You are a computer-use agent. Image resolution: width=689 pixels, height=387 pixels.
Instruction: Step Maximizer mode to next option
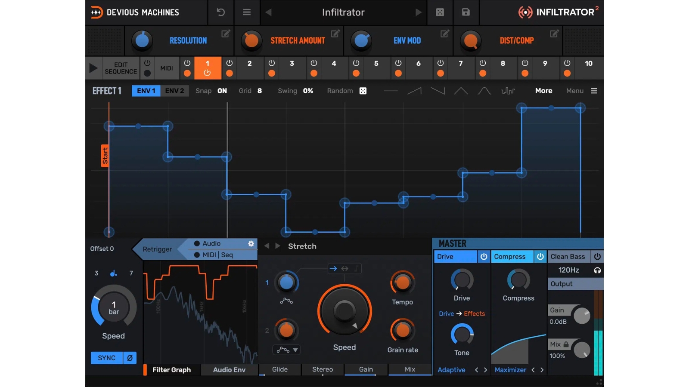[x=542, y=370]
